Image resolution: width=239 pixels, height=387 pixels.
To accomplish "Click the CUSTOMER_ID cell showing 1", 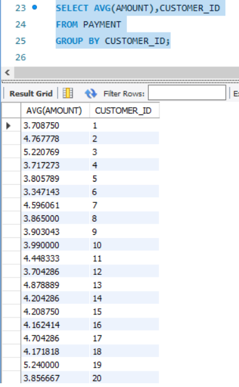I will 125,126.
